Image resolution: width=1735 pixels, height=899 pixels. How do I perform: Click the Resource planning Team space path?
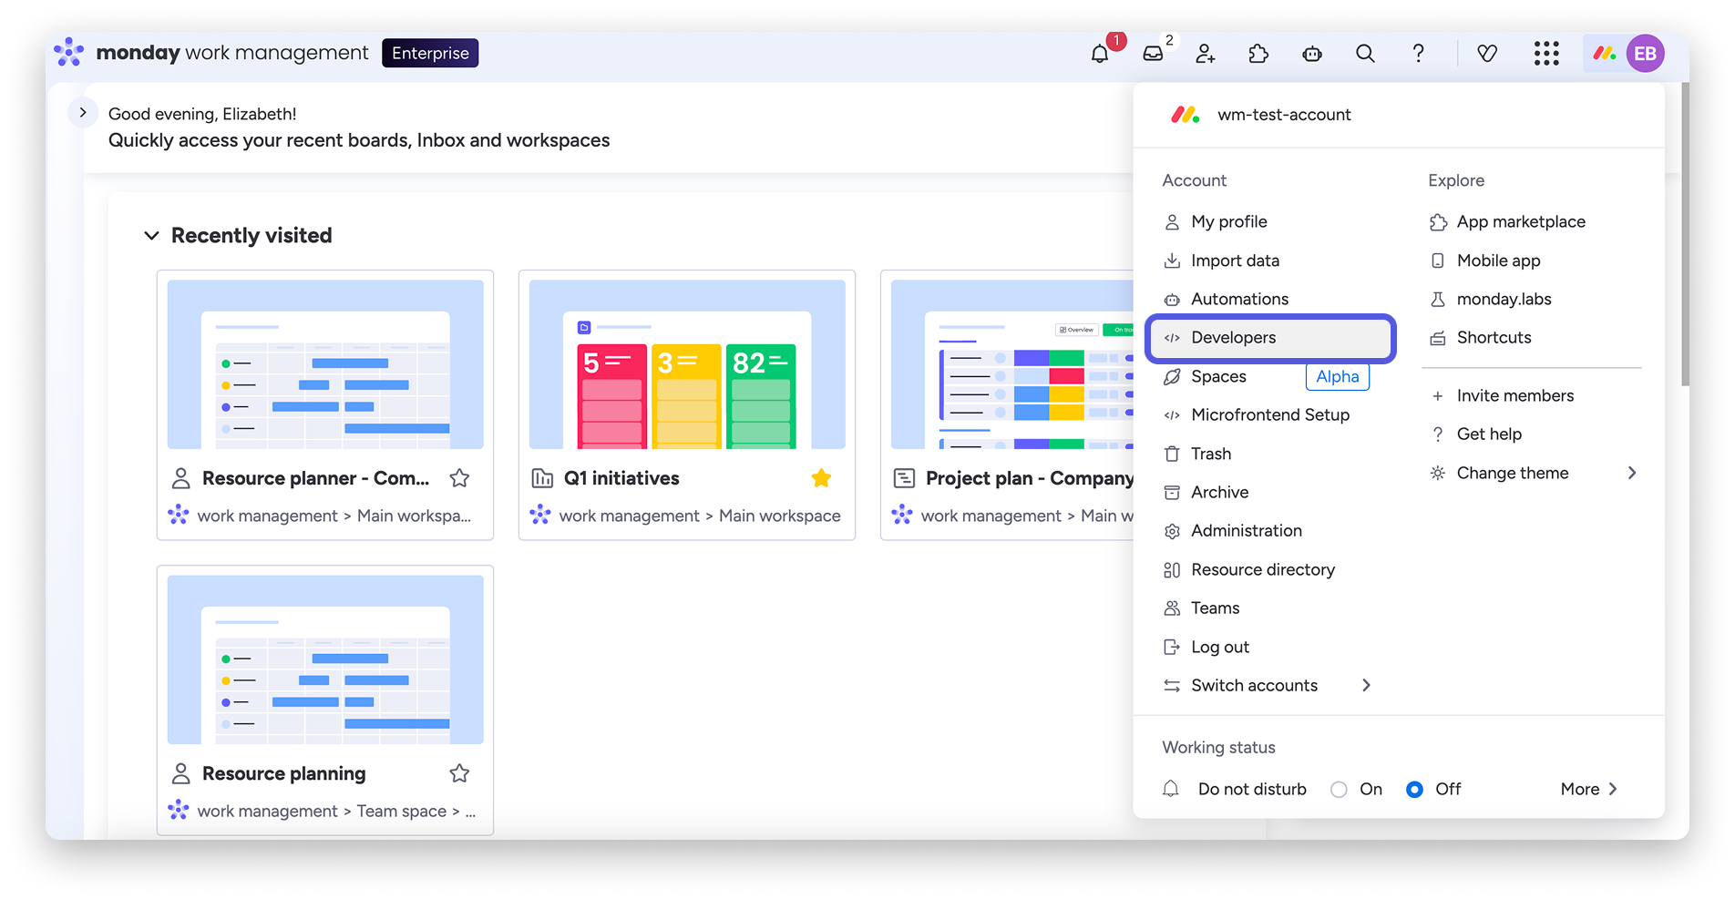click(x=336, y=811)
